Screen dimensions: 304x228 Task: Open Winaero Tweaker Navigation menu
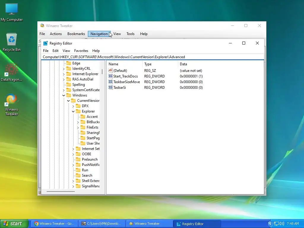click(x=99, y=34)
